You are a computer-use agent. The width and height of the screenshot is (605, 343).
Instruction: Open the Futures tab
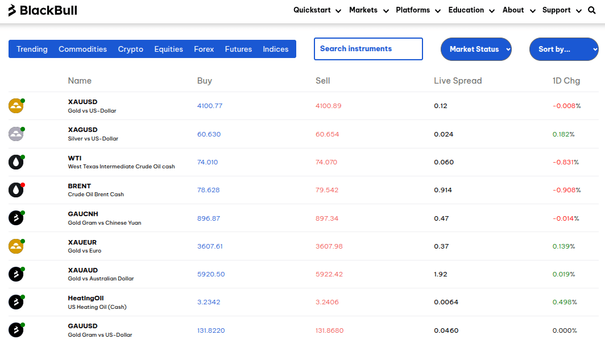[238, 49]
